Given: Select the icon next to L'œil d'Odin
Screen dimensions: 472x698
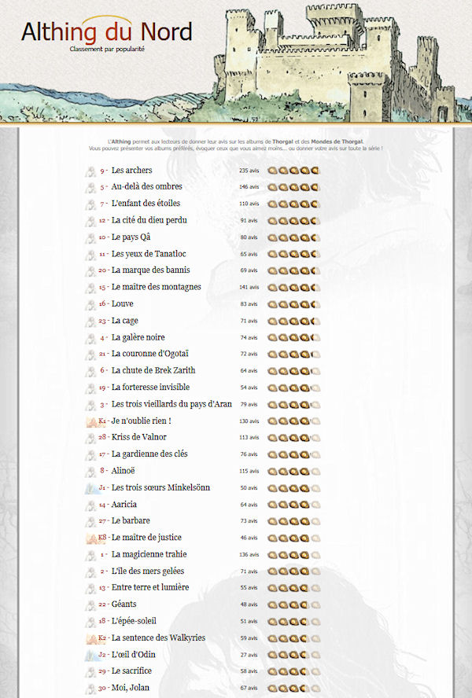Looking at the screenshot, I should point(90,655).
